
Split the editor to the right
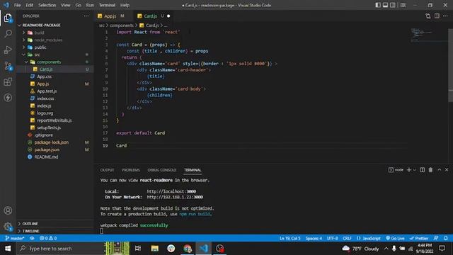(x=437, y=16)
